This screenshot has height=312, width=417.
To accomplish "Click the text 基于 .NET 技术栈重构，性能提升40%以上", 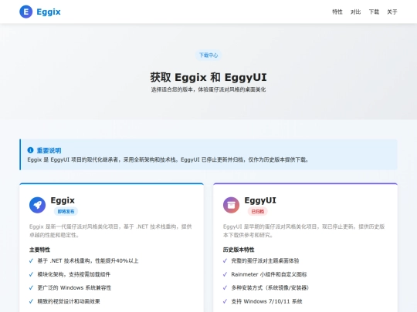I will [x=88, y=261].
